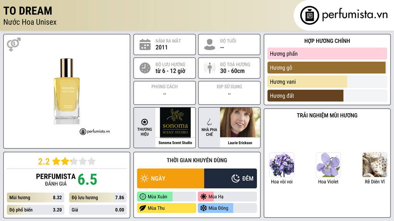Screen dimensions: 394x221
Task: Click the Hoa vòi voi note image
Action: pos(282,165)
